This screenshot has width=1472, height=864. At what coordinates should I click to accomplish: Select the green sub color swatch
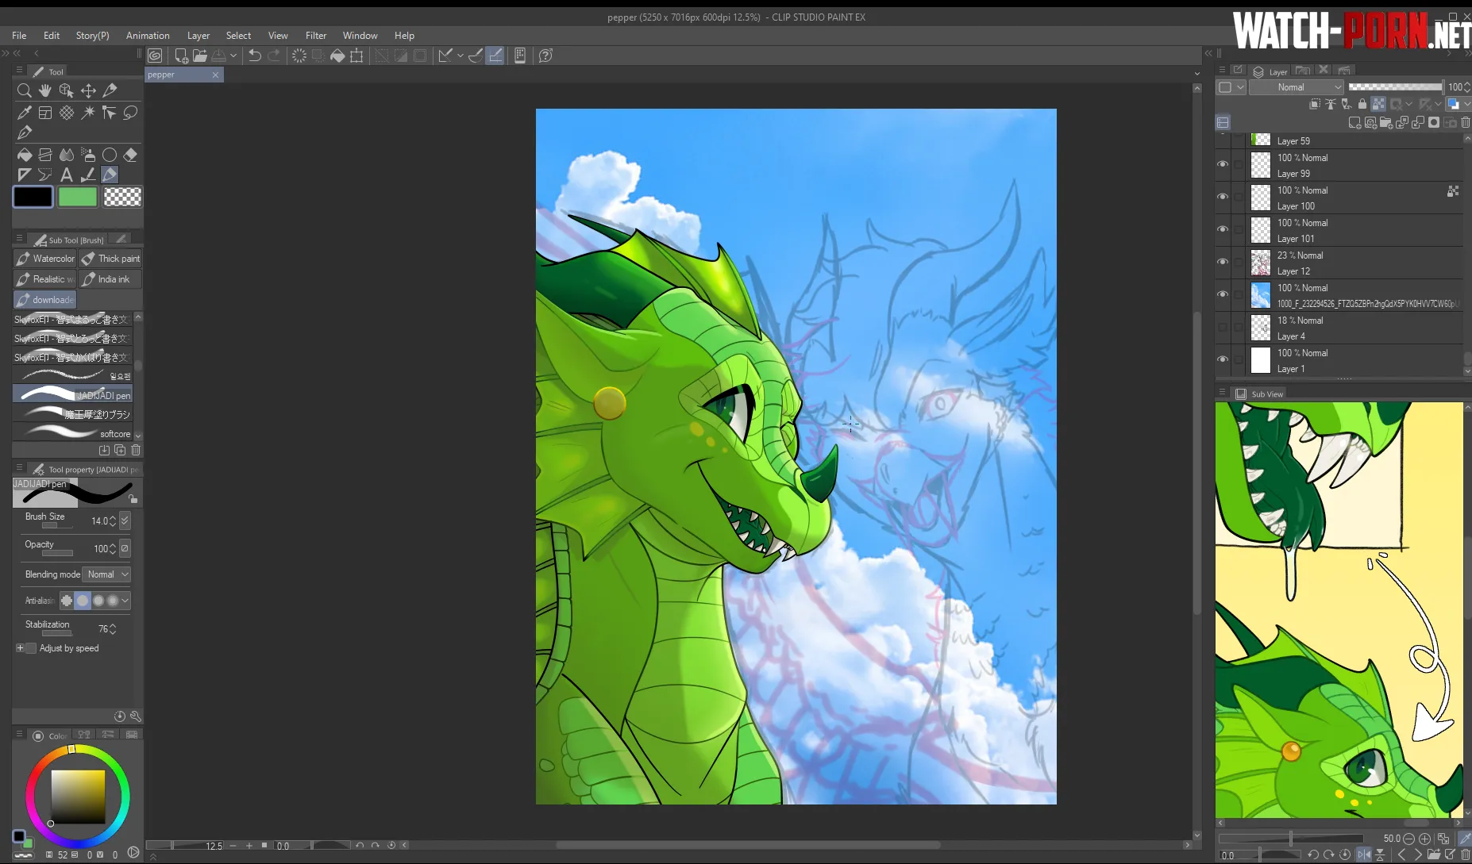[x=78, y=197]
